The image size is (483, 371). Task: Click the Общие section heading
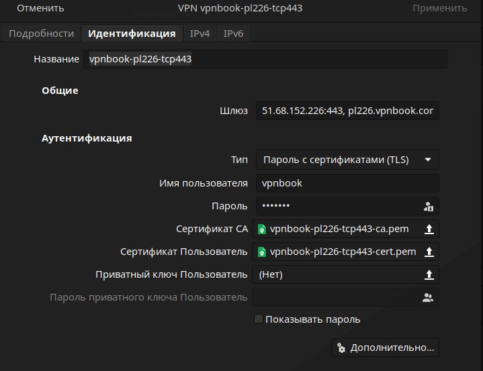pyautogui.click(x=60, y=91)
